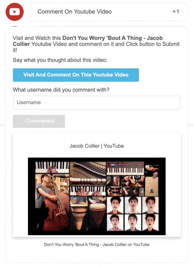Viewport: 194px width, 266px height.
Task: Click the Jacob Collier | YouTube heading
Action: 97,146
